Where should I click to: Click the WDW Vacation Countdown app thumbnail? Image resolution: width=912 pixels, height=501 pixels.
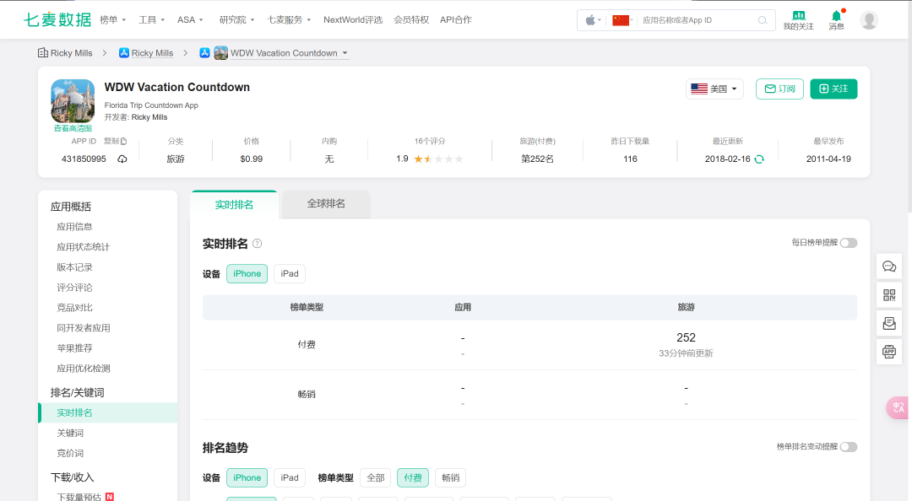[x=220, y=53]
